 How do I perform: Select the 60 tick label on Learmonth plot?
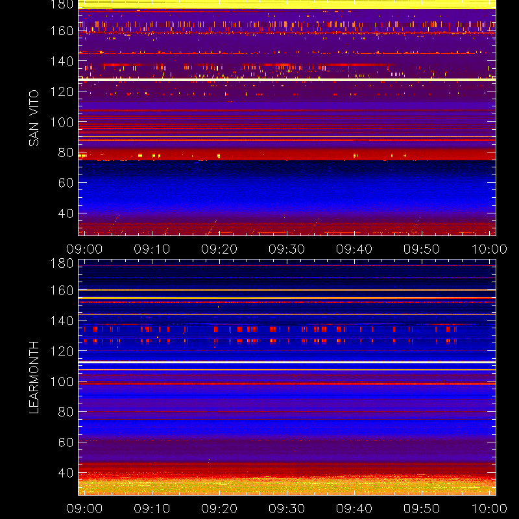point(66,442)
